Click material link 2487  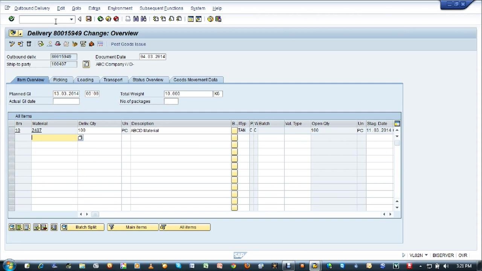pos(37,130)
